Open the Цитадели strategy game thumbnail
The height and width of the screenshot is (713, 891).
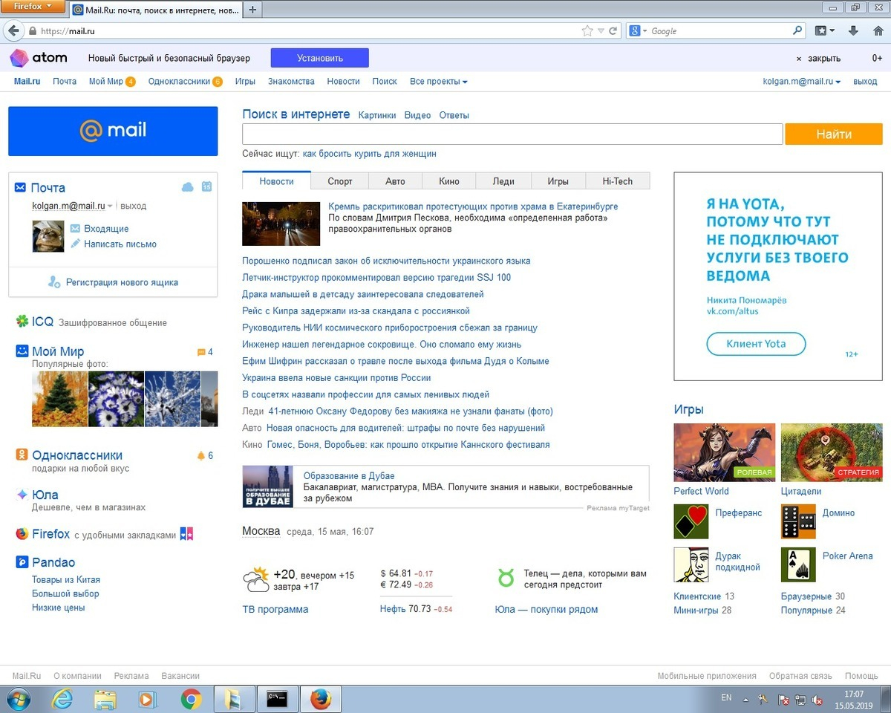point(832,452)
